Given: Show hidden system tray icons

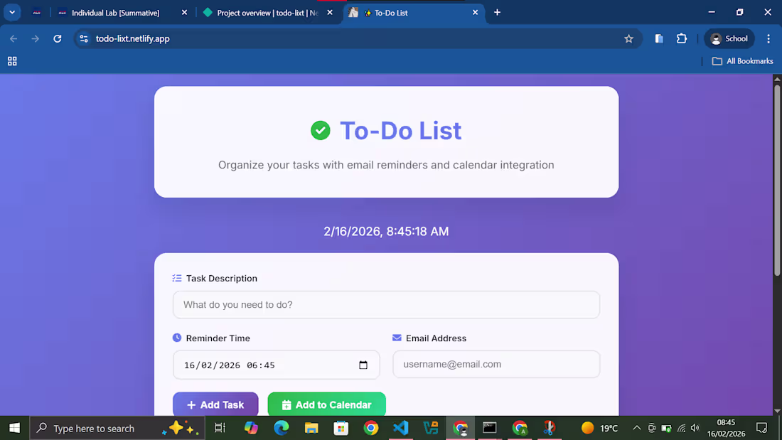Looking at the screenshot, I should point(637,428).
